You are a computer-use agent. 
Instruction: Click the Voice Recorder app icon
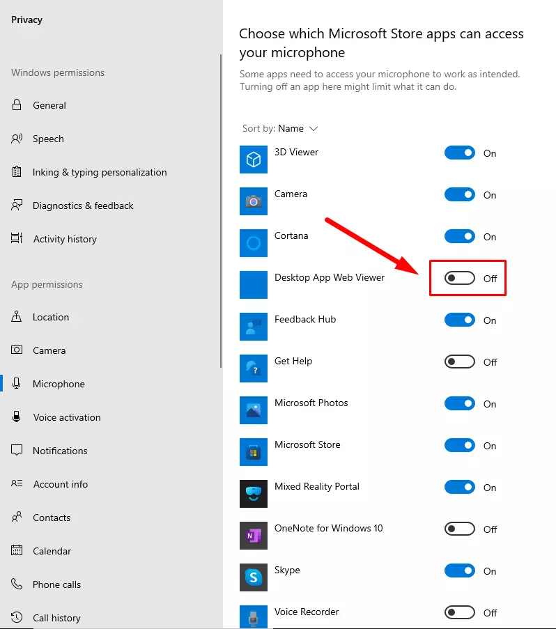pos(254,617)
